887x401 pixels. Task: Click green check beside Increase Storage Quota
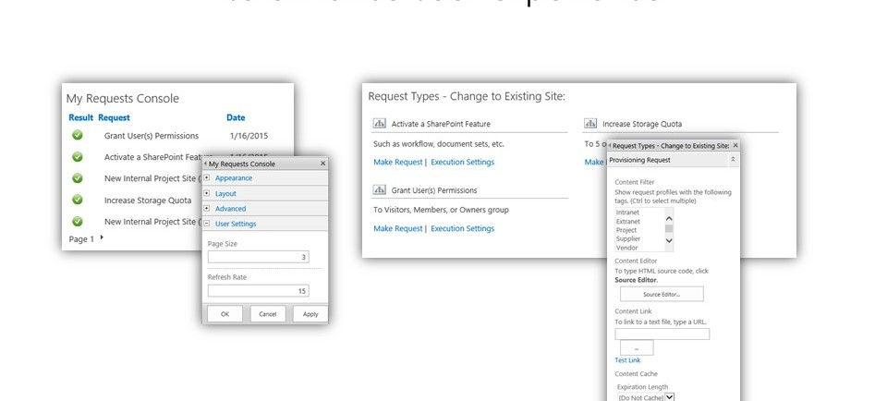click(78, 200)
